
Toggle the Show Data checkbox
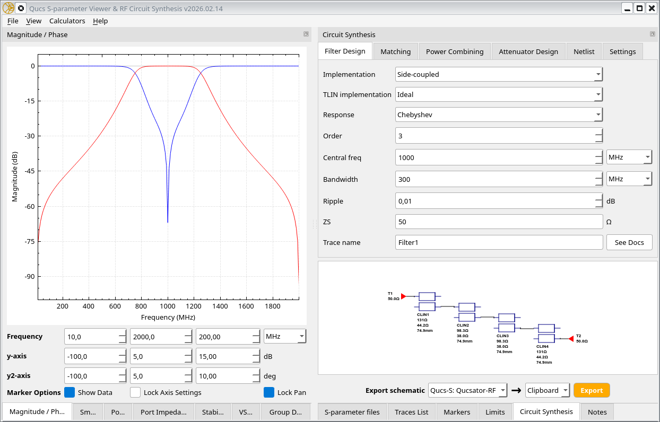pyautogui.click(x=70, y=393)
